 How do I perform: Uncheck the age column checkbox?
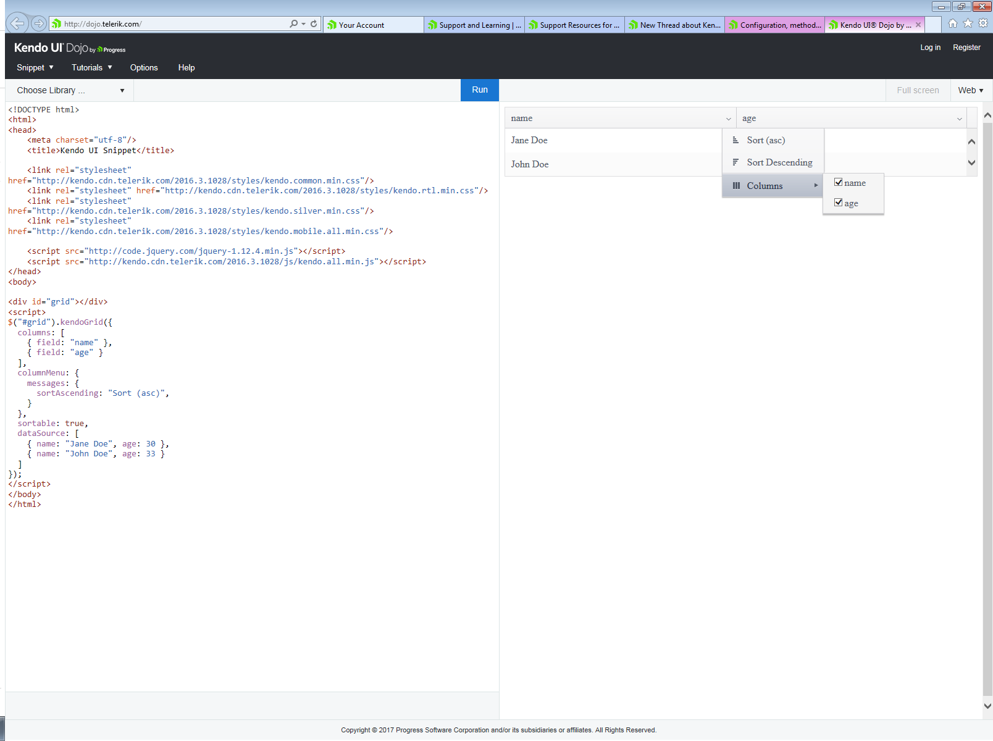839,203
